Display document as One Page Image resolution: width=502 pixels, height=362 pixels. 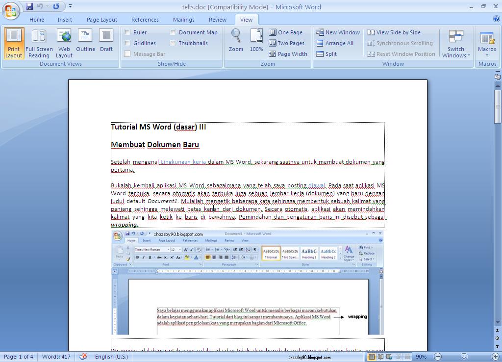pos(287,32)
